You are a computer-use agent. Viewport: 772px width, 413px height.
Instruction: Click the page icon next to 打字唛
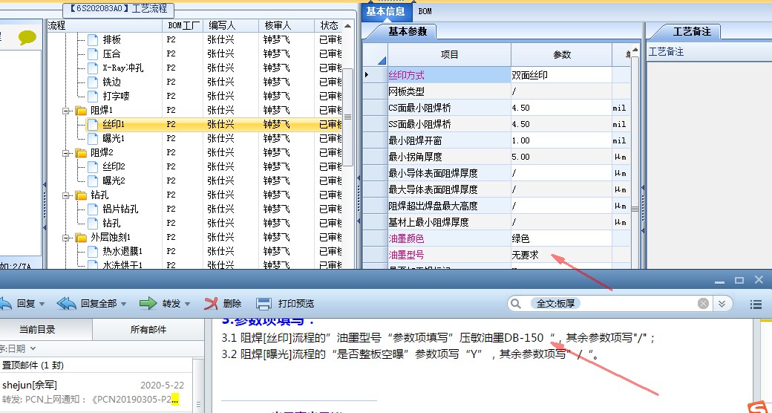tap(93, 96)
